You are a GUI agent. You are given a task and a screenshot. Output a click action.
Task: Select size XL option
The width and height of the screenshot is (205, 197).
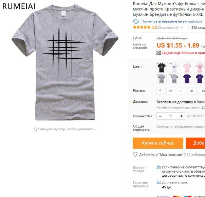pos(192,91)
